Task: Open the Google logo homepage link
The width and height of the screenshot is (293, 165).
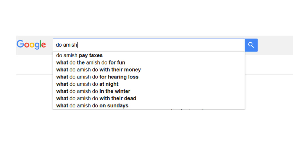Action: 31,45
